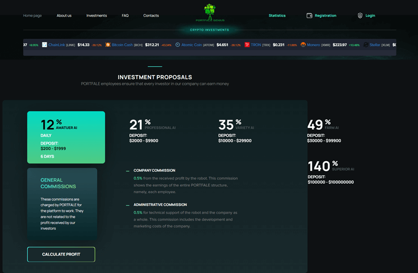Click the Bitcoin Cash ticker icon

108,45
